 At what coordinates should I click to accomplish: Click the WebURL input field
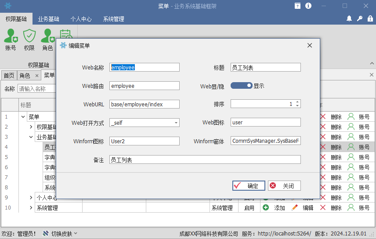(145, 104)
